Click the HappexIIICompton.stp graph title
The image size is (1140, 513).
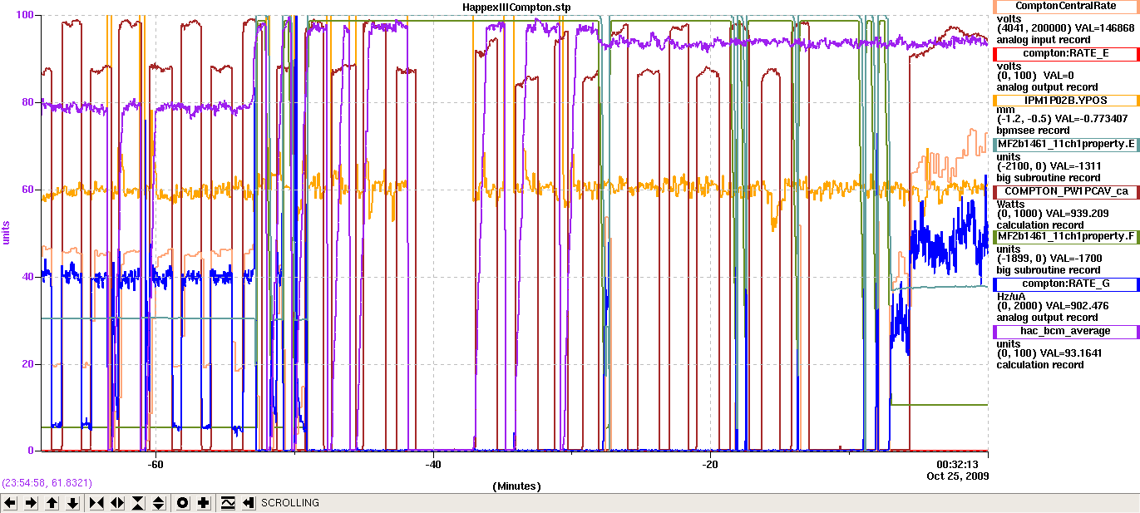pyautogui.click(x=516, y=7)
